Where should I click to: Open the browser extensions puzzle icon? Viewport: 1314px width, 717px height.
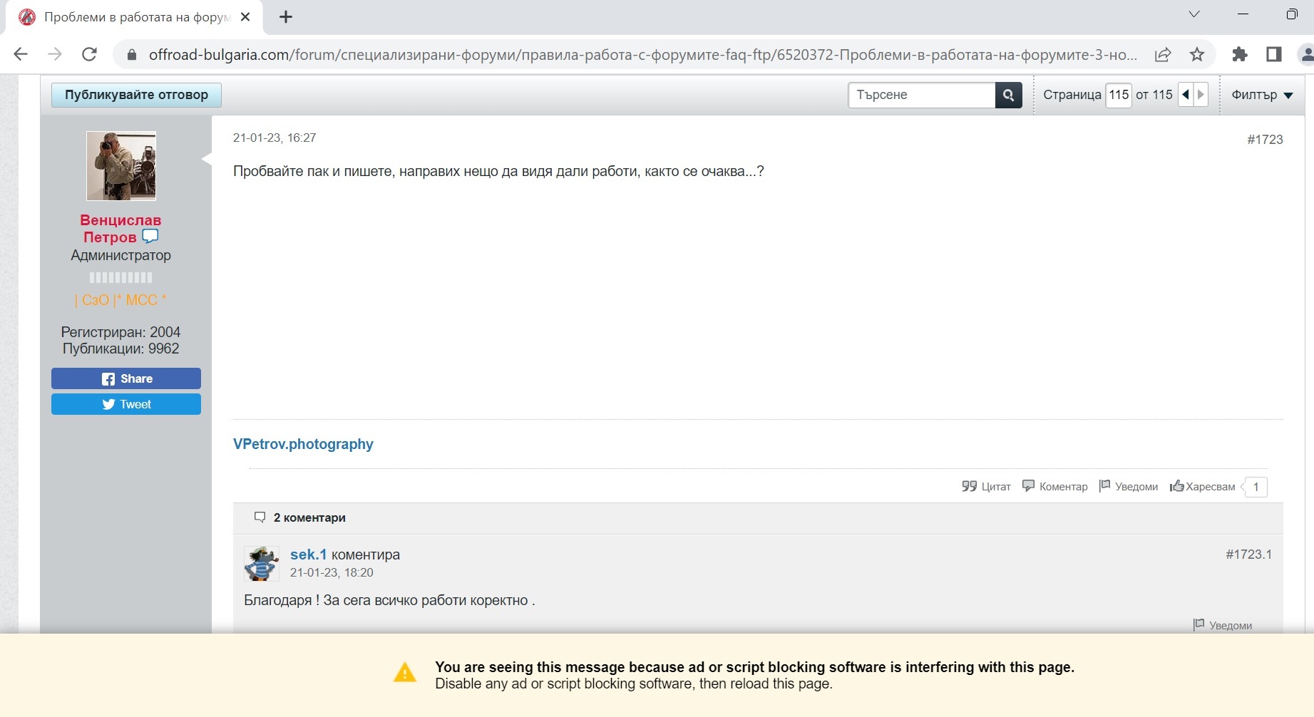click(1240, 54)
